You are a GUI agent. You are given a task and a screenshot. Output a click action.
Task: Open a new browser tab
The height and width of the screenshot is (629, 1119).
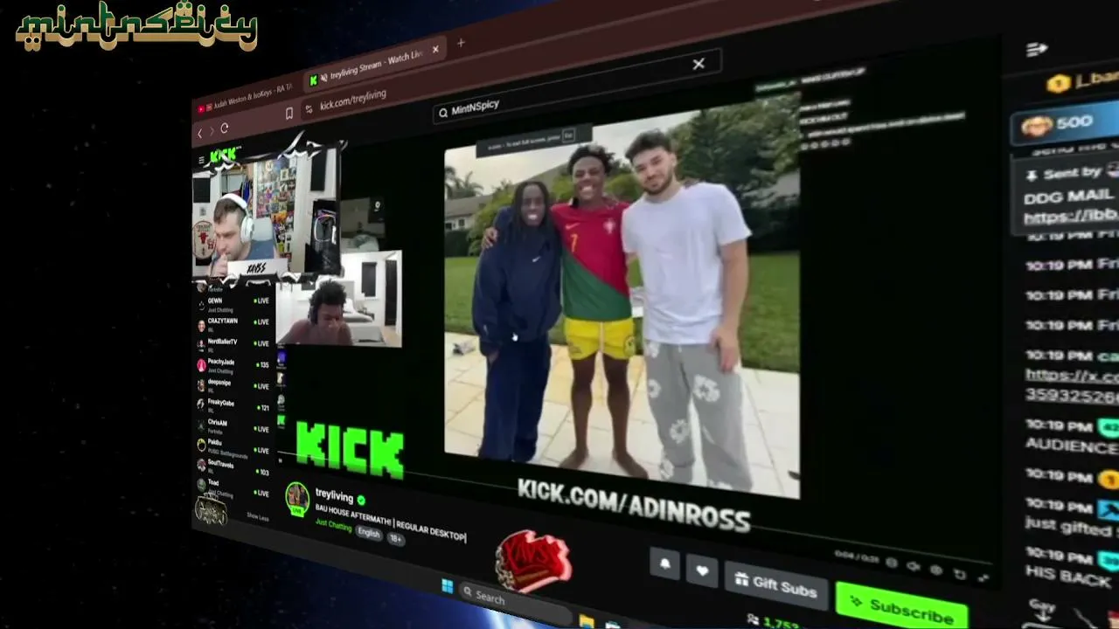coord(461,42)
